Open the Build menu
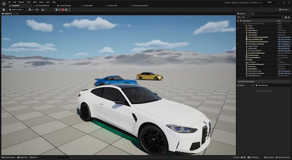292x160 pixels. [35, 2]
